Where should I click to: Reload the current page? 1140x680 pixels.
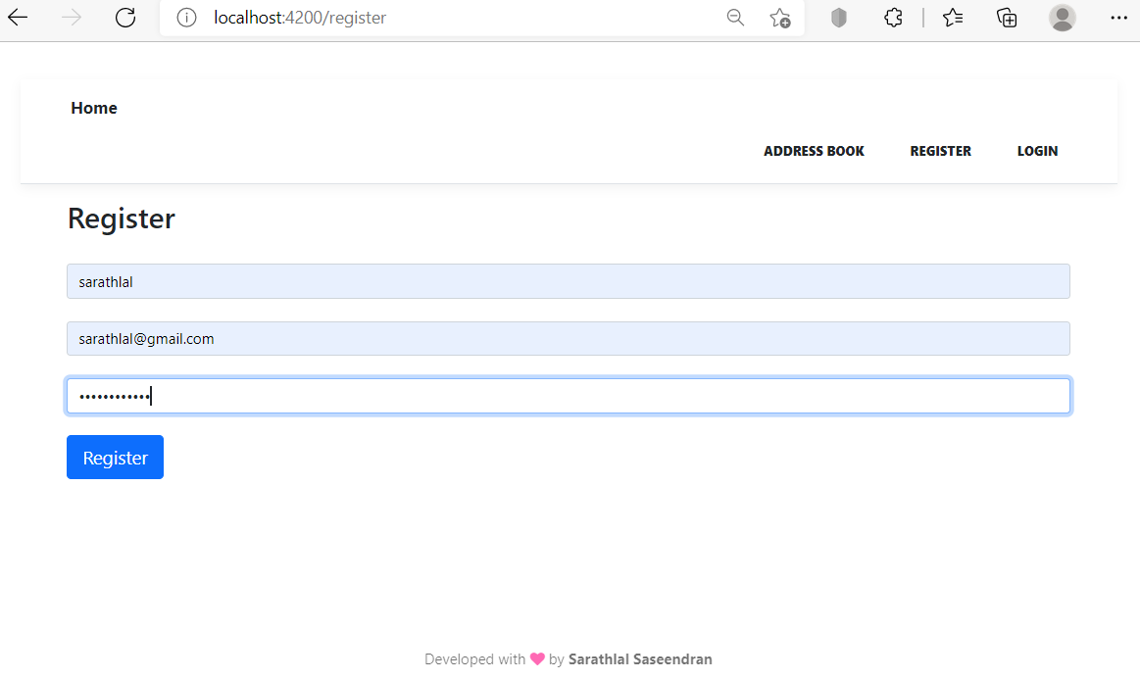click(x=125, y=18)
